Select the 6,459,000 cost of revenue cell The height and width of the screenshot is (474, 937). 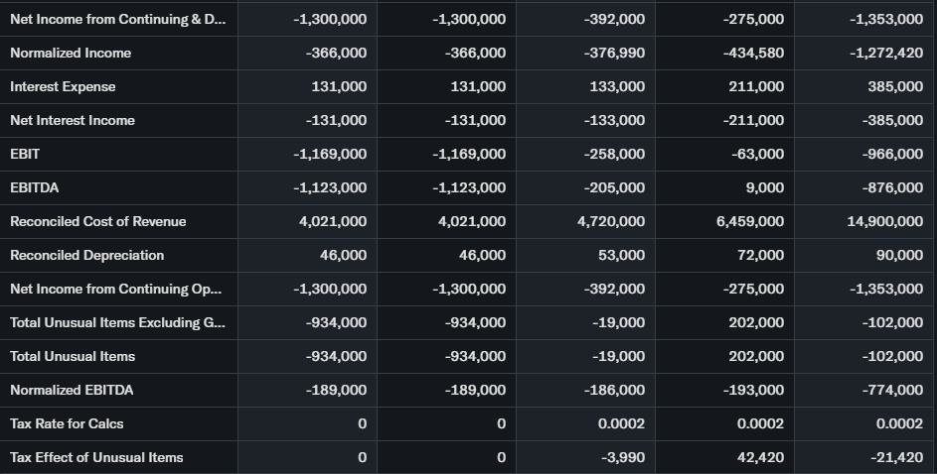point(749,221)
